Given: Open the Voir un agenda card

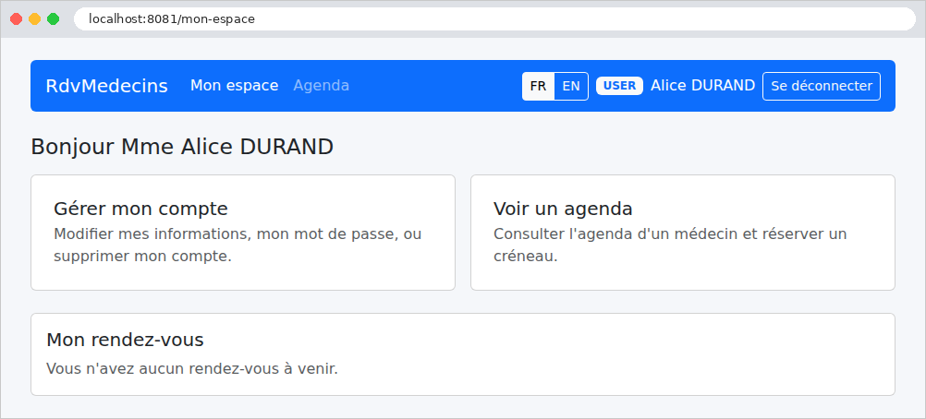Looking at the screenshot, I should [x=683, y=233].
